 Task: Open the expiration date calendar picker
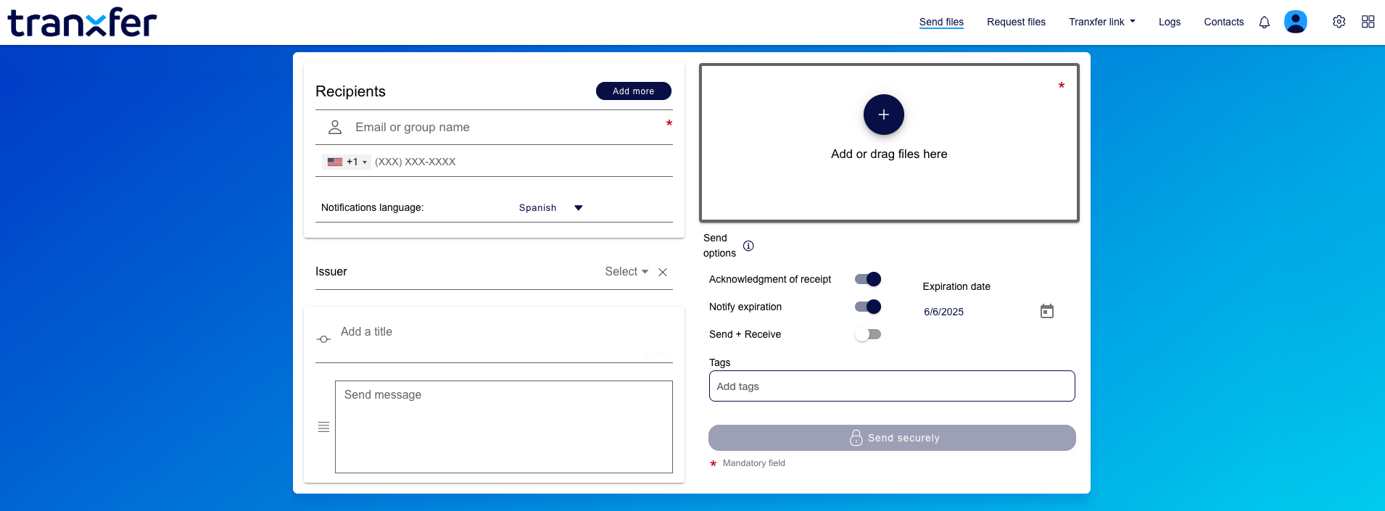click(x=1046, y=312)
